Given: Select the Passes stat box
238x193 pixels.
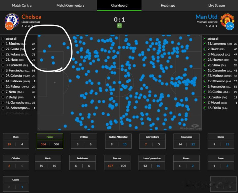Looking at the screenshot, I should pyautogui.click(x=50, y=141).
